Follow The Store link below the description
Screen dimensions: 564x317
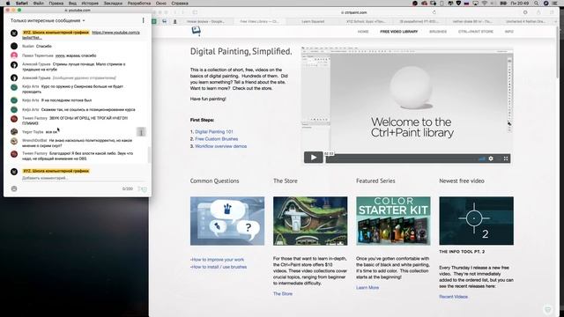283,293
